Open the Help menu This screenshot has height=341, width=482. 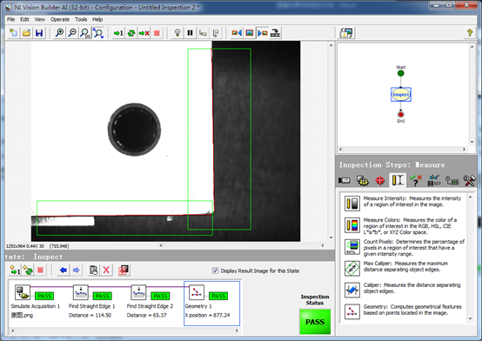click(97, 19)
